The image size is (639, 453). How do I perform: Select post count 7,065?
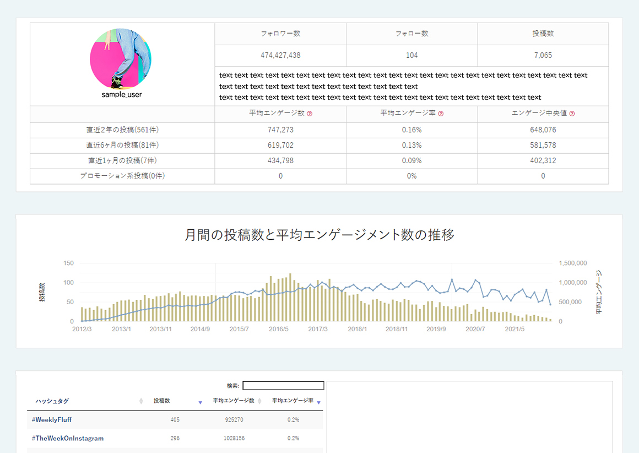pos(543,55)
